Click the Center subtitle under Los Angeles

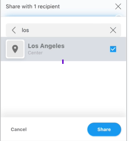[x=35, y=53]
